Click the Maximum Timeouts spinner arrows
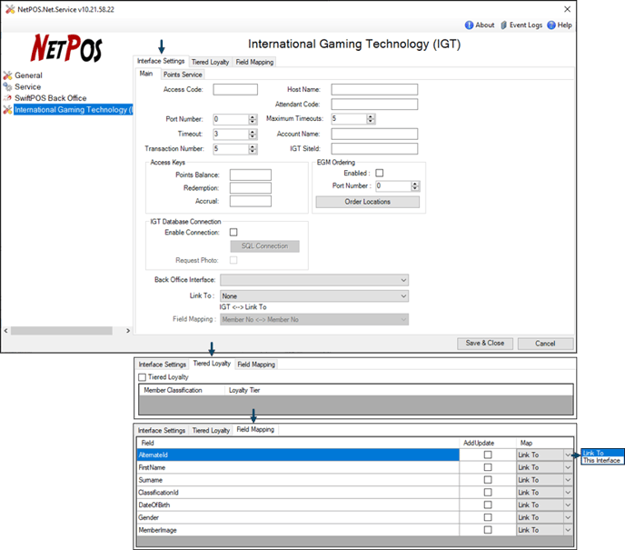Viewport: 625px width, 550px height. 371,119
